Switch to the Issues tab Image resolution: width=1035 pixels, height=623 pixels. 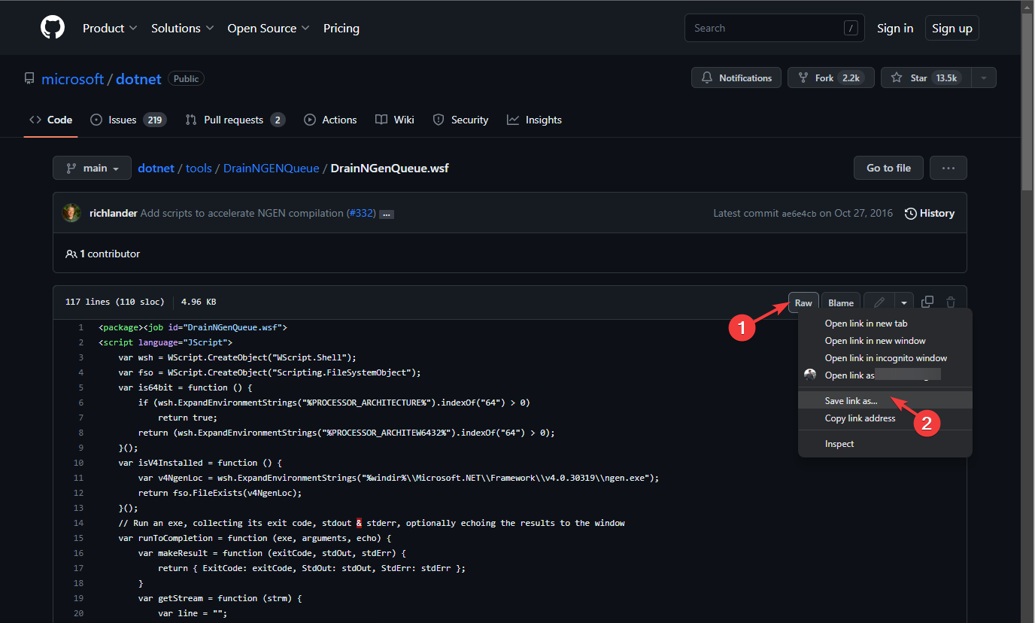pyautogui.click(x=128, y=120)
